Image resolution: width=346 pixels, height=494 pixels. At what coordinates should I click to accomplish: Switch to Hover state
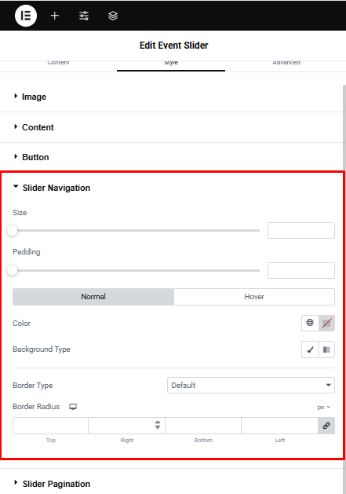coord(254,297)
